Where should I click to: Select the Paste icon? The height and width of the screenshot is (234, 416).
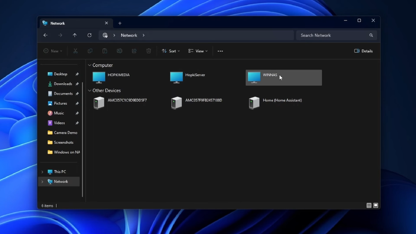click(105, 51)
